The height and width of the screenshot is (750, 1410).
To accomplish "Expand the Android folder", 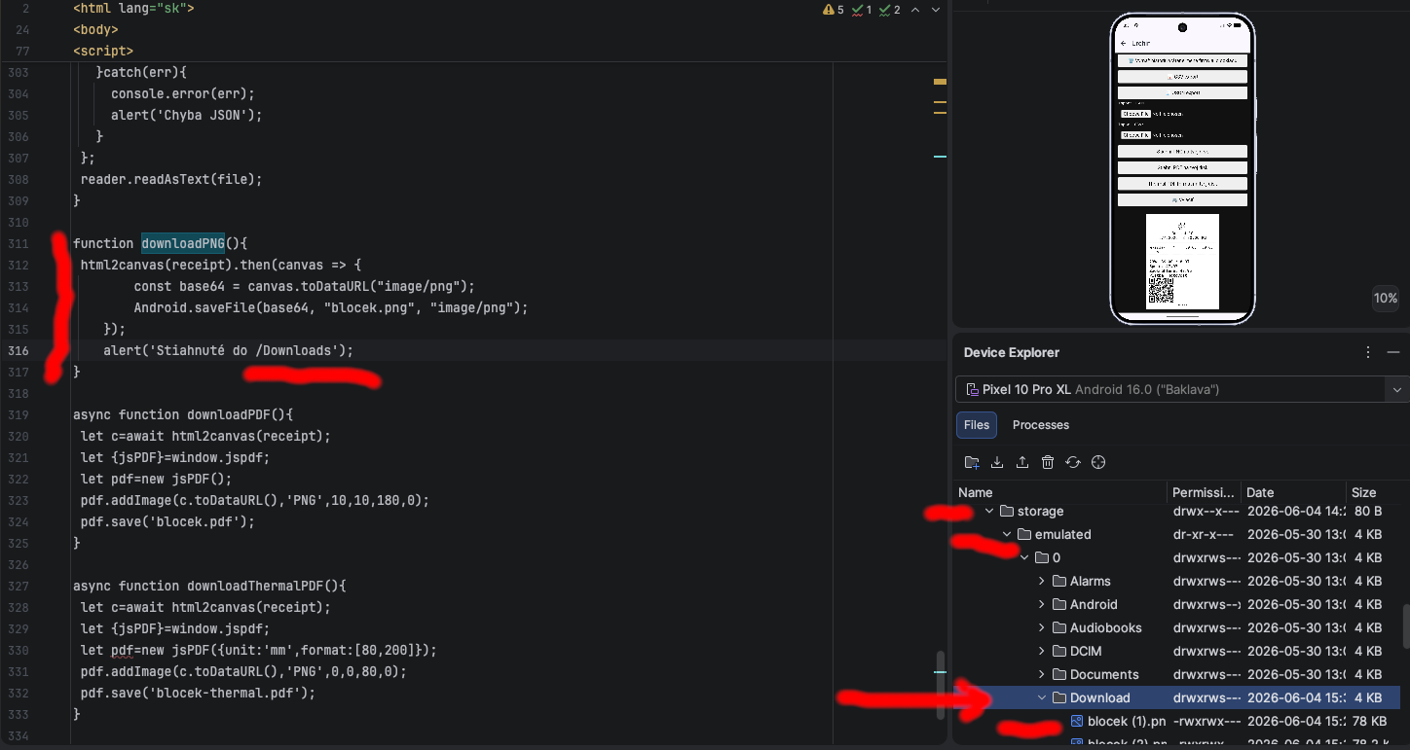I will click(x=1042, y=604).
